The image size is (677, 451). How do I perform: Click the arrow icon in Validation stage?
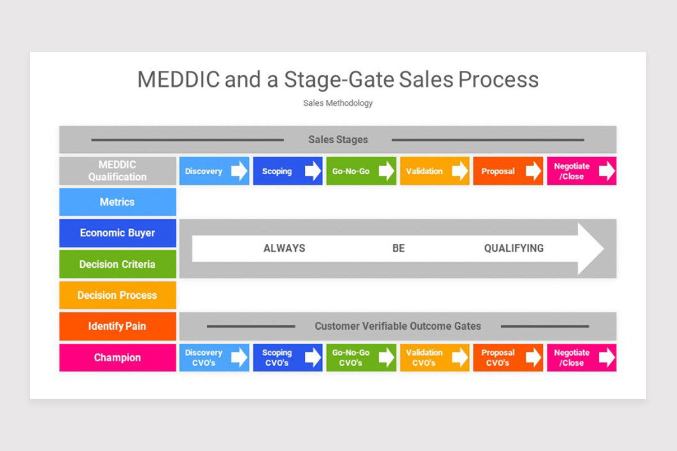pos(460,171)
